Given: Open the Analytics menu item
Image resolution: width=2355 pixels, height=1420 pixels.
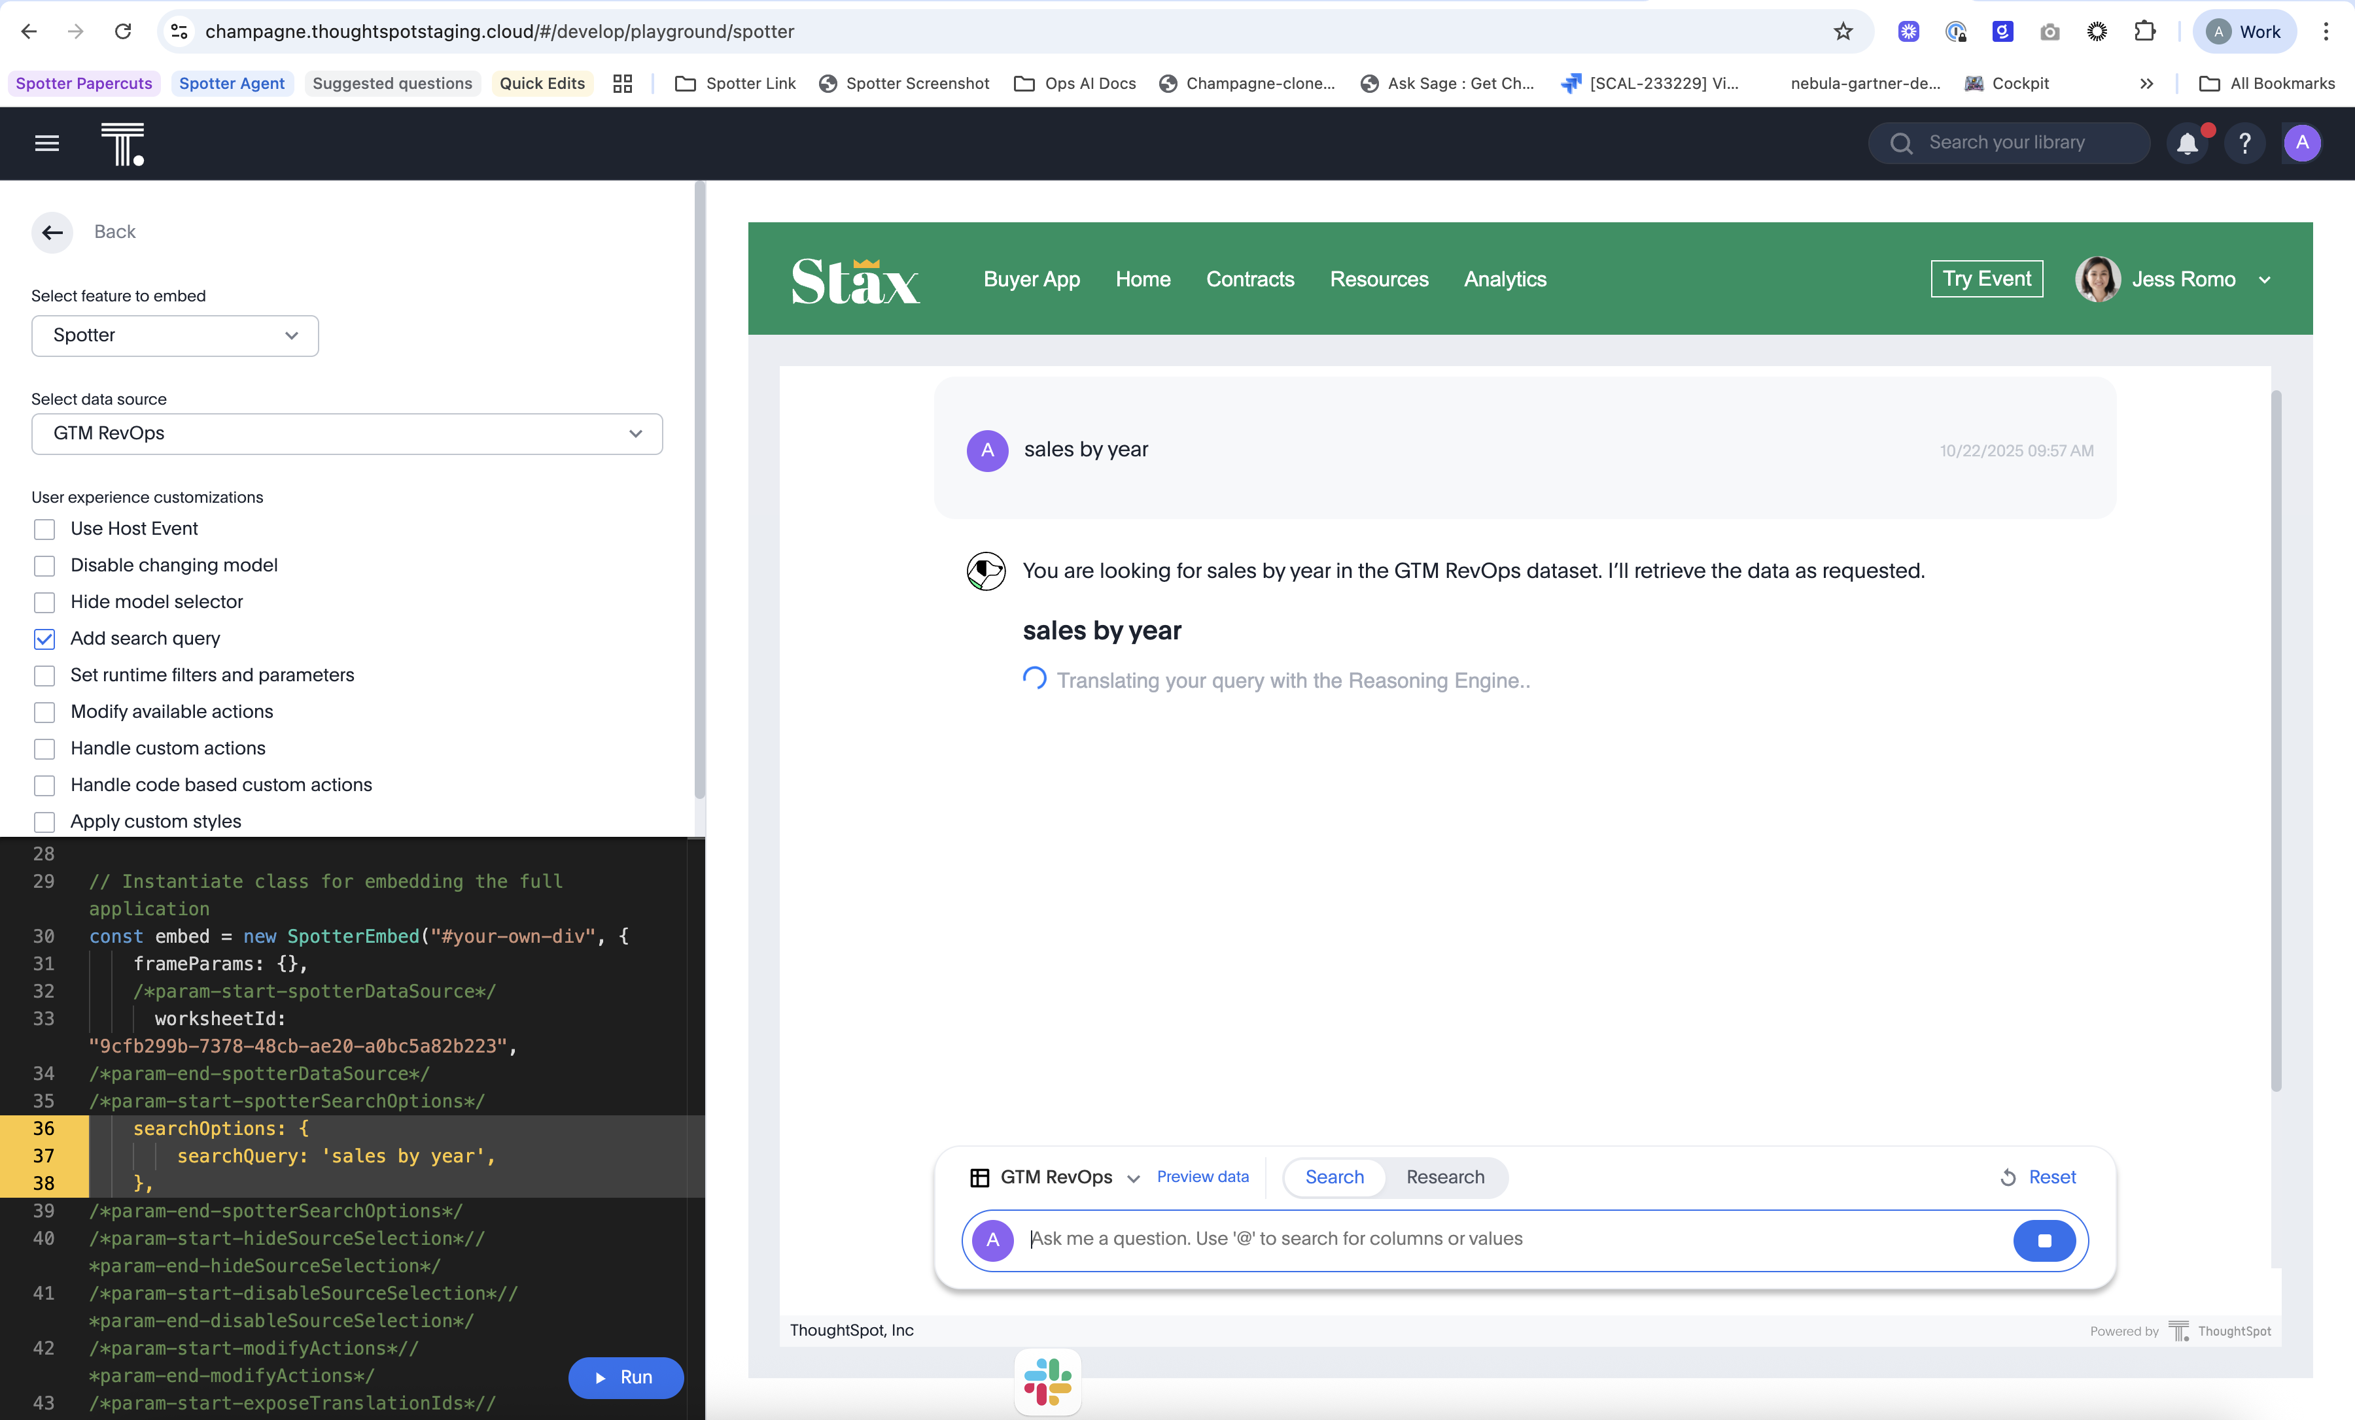Looking at the screenshot, I should 1505,280.
